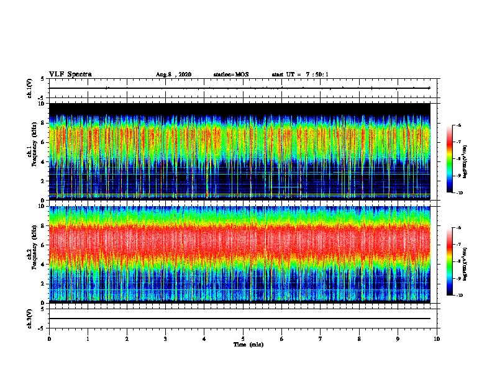Click the "ch.1(V)" axis label
The width and height of the screenshot is (492, 380).
tap(30, 88)
